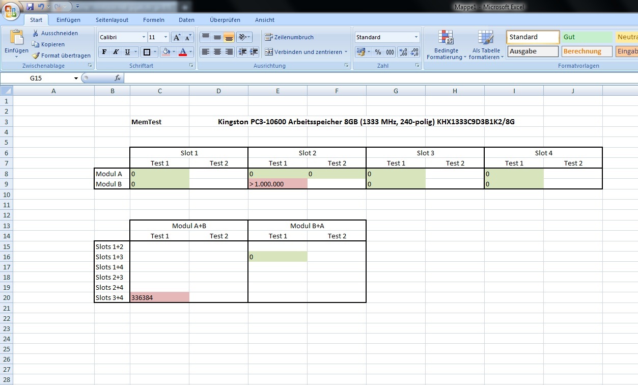Increase cell indent

(x=254, y=52)
